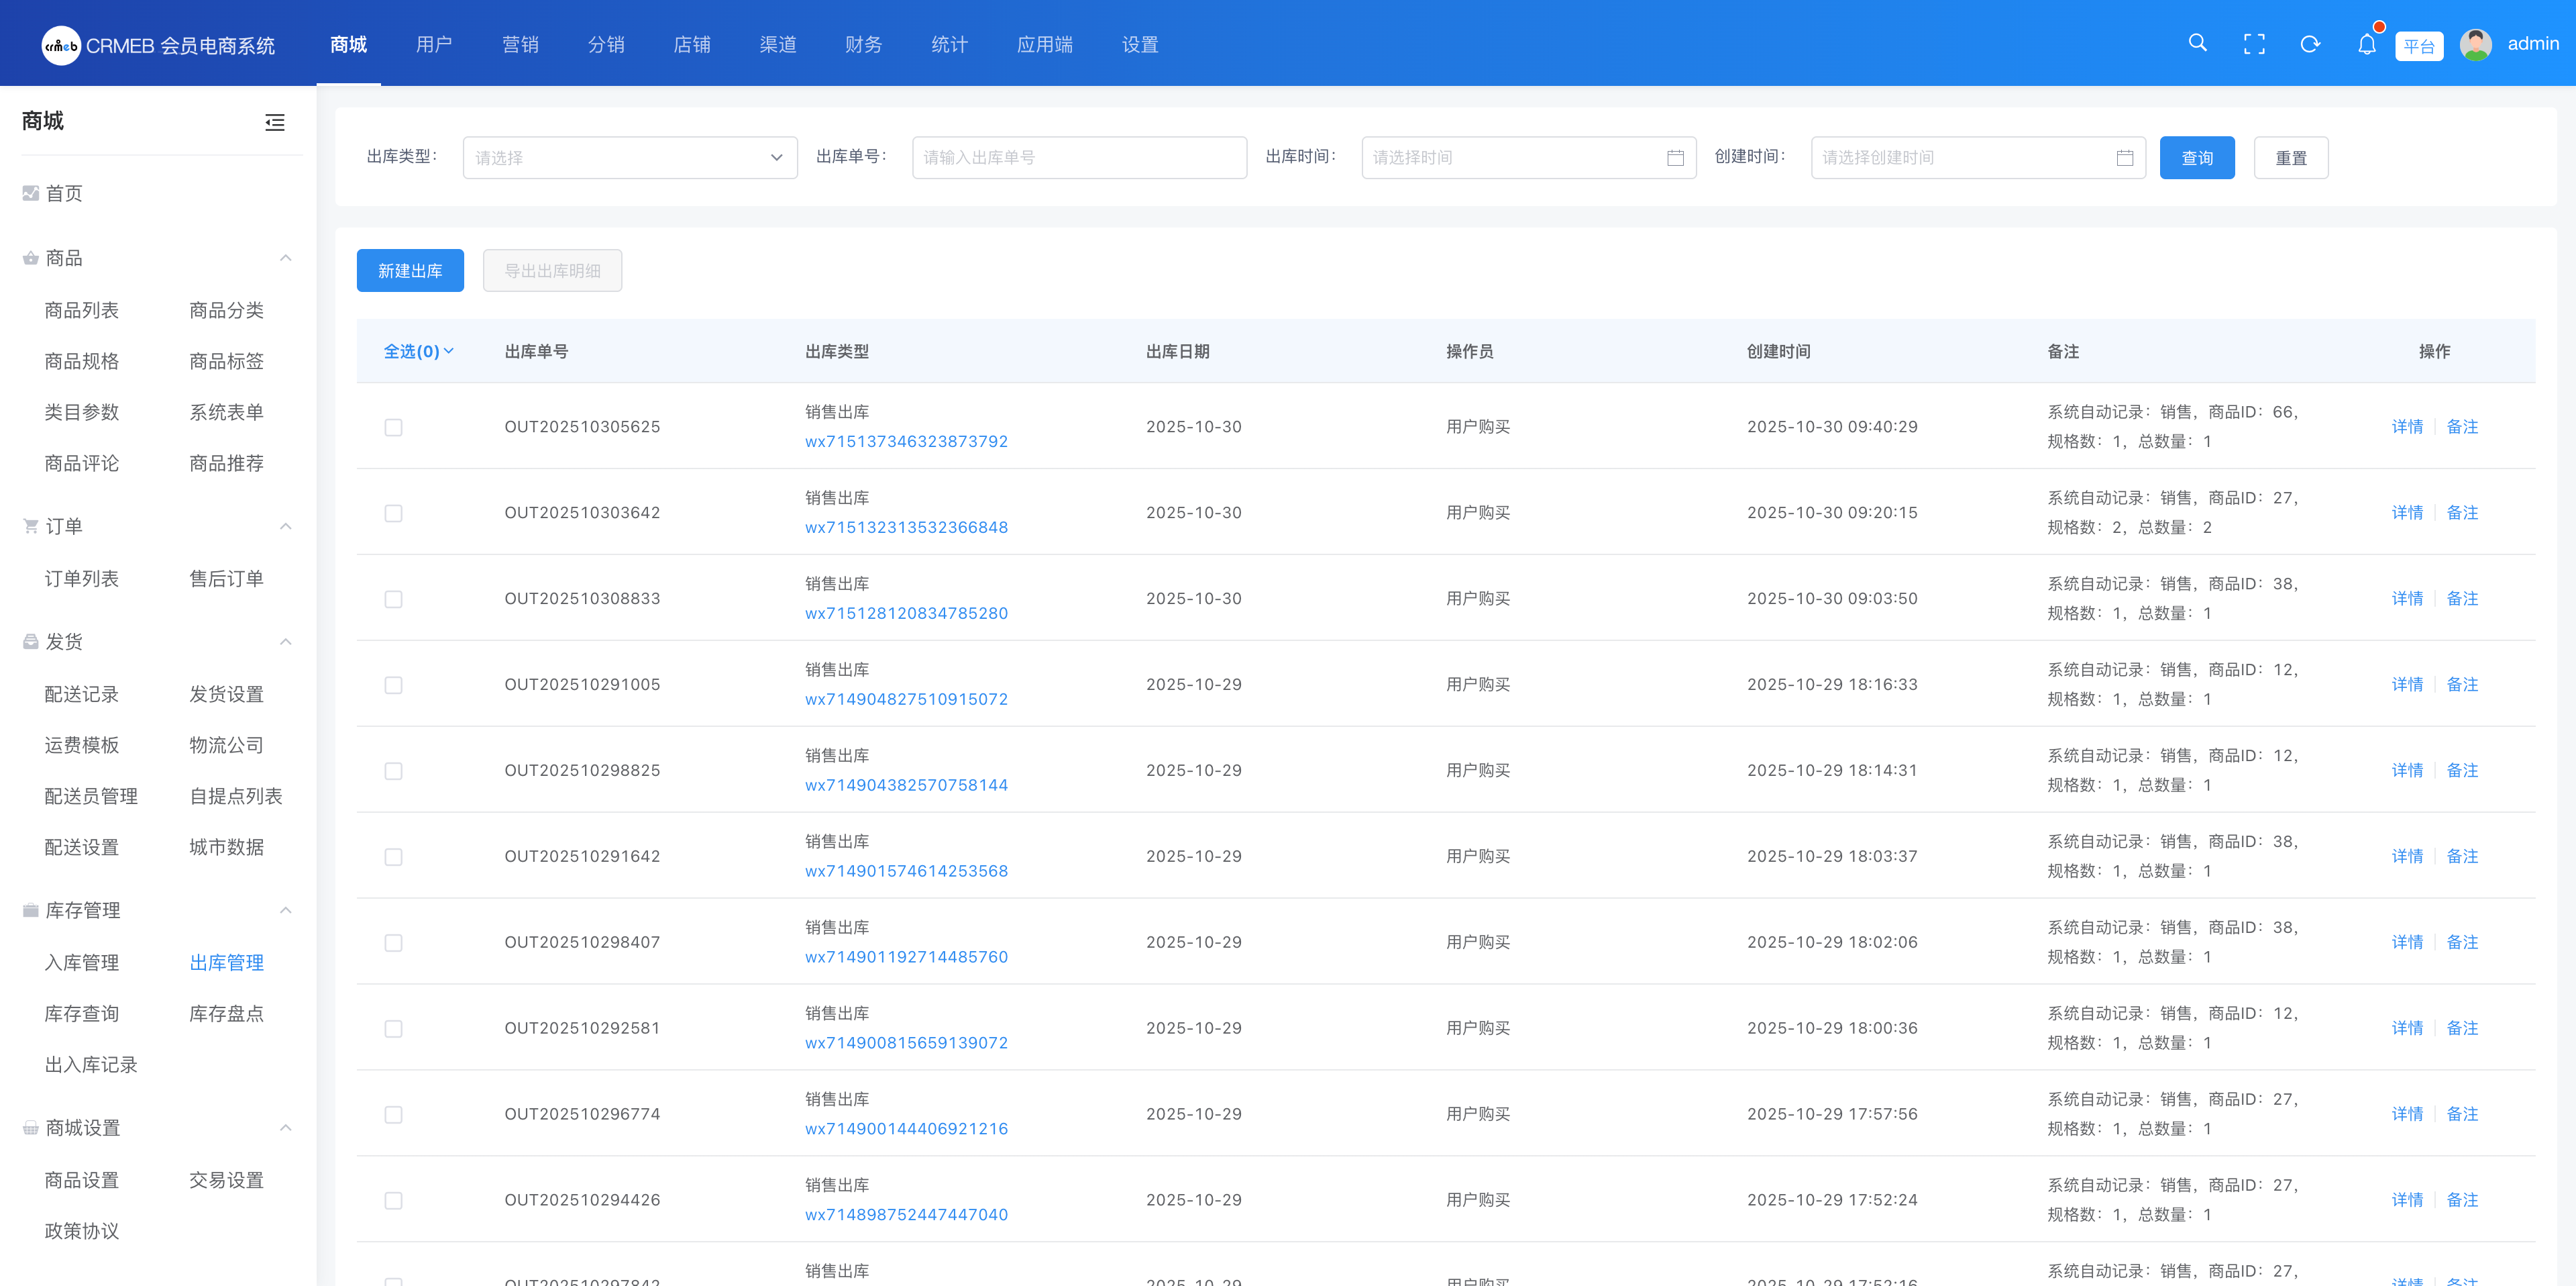Screen dimensions: 2576x1286
Task: Open the search icon in header
Action: 2197,43
